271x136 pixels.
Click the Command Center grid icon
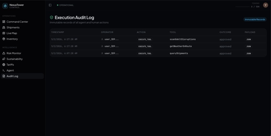click(4, 22)
